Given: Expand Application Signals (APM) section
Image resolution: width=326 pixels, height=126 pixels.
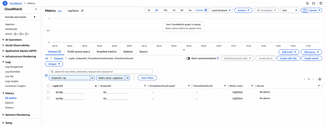Looking at the screenshot, I should (3, 51).
